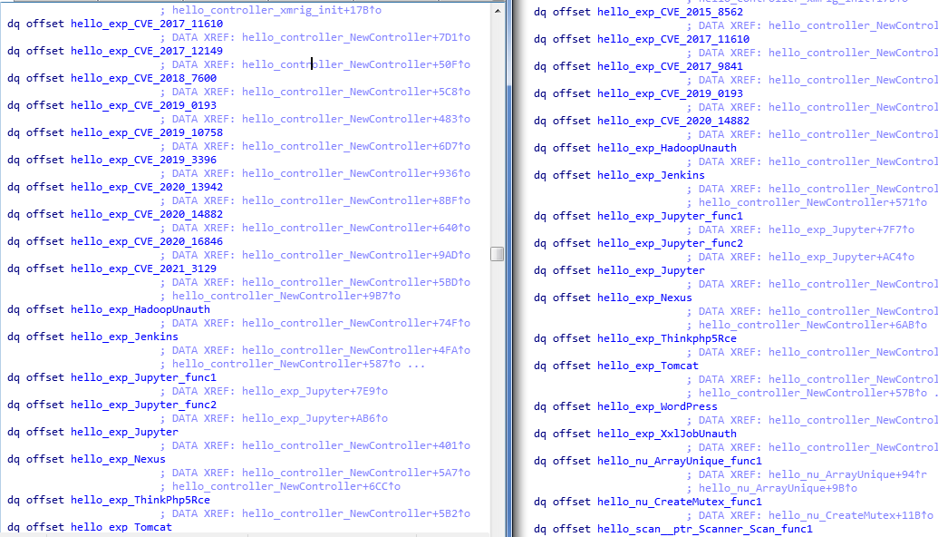The width and height of the screenshot is (938, 537).
Task: Click hello_exp_HadoopUnauth in the left pane
Action: click(x=140, y=309)
